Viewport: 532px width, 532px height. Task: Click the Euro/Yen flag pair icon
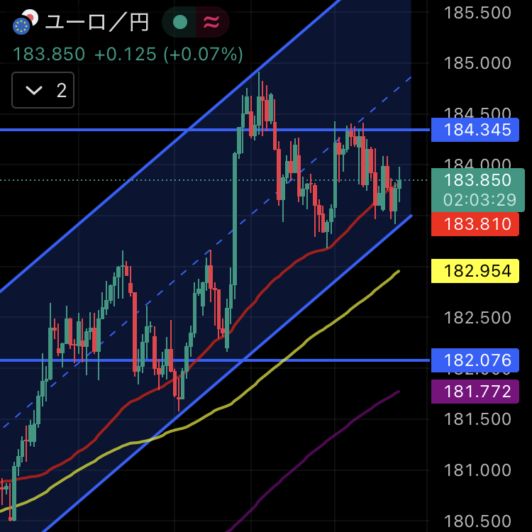(x=25, y=22)
